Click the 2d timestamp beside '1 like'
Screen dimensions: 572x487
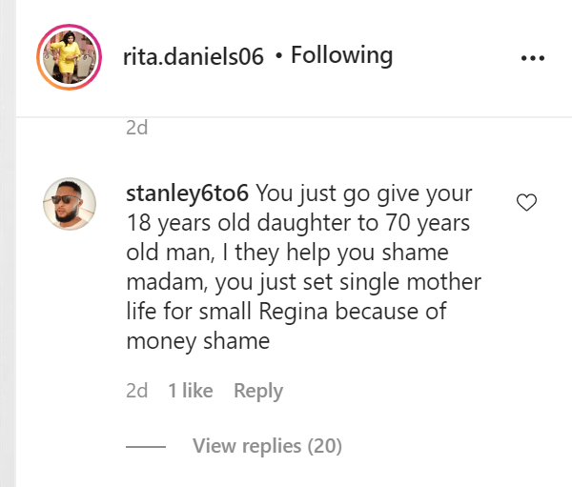137,391
